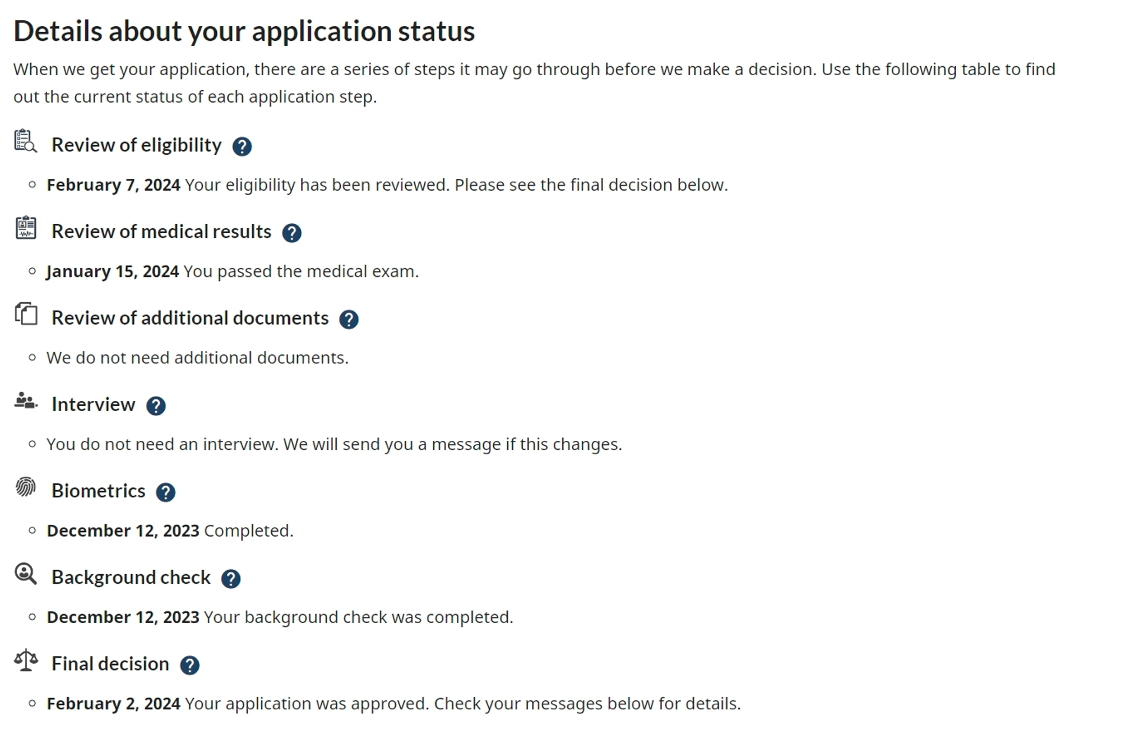Click the 'You passed the medical exam' status
Screen dimensions: 1121x729
tap(301, 271)
